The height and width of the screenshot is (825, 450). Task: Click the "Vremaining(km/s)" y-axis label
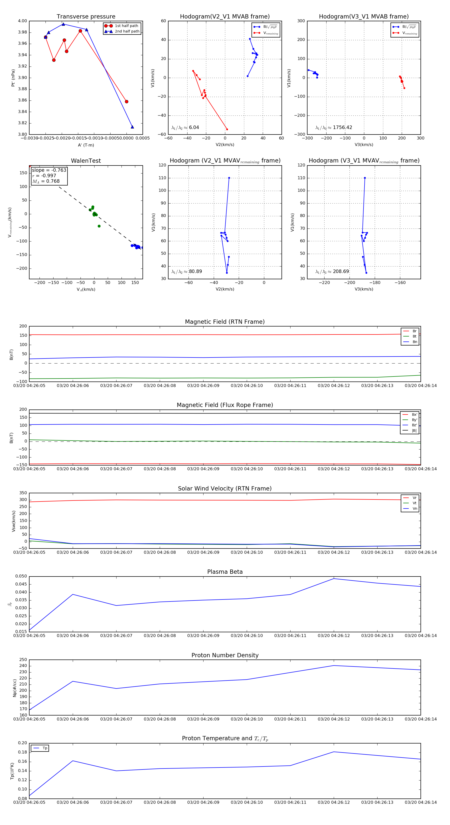[x=10, y=222]
